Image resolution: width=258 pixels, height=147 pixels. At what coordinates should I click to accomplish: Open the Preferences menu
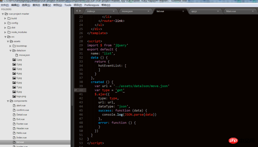tap(92, 5)
